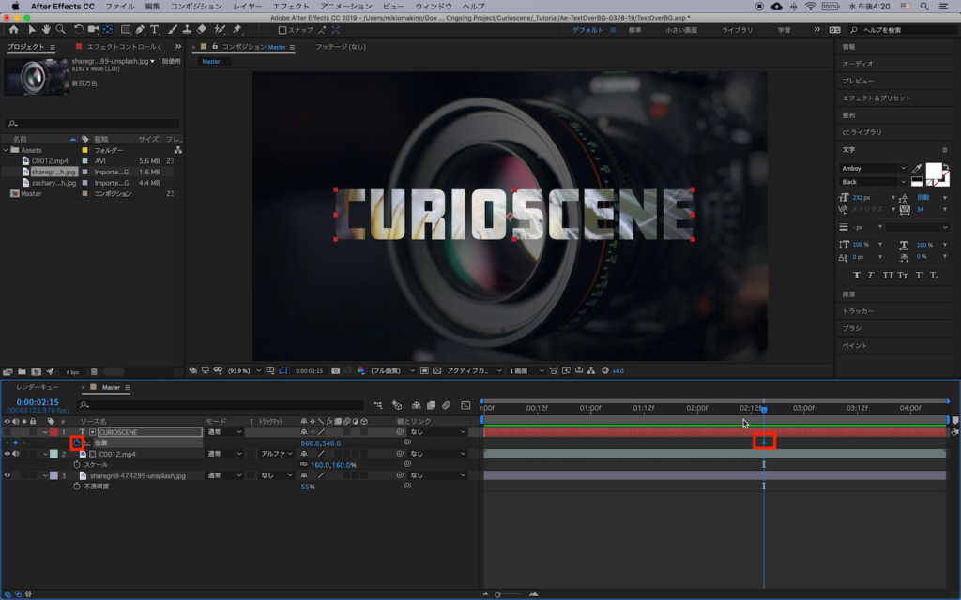The width and height of the screenshot is (961, 600).
Task: Open the エフェクト&プリセット panel
Action: pyautogui.click(x=877, y=97)
